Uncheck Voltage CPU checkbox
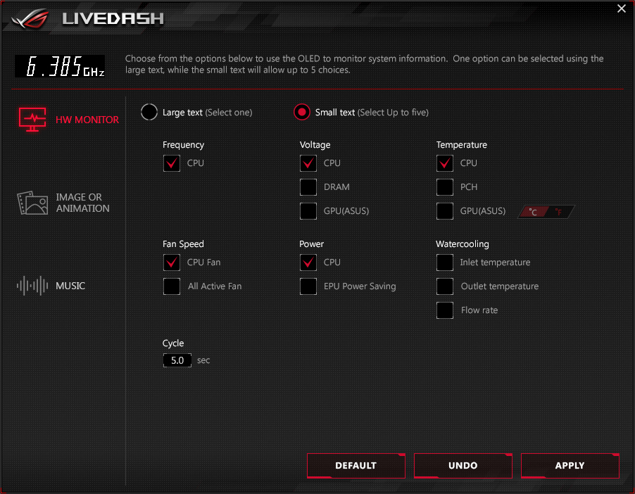 (308, 163)
